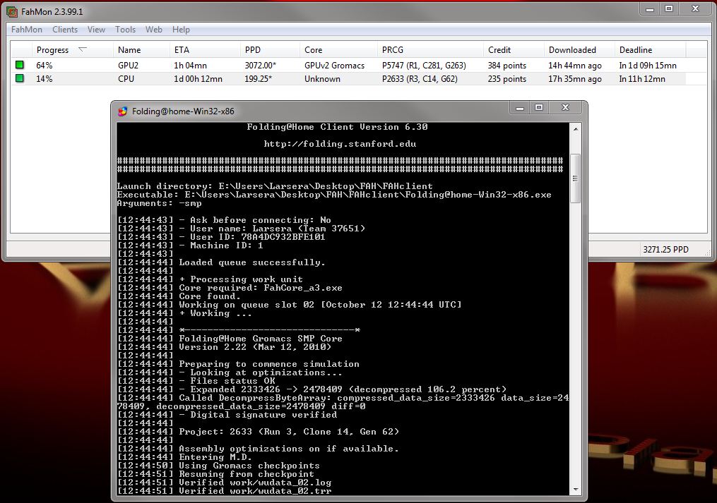Screen dimensions: 717x503
Task: Click console scrollbar down arrow
Action: (576, 490)
